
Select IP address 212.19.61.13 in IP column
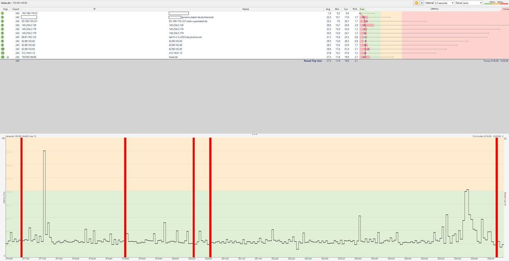[28, 53]
